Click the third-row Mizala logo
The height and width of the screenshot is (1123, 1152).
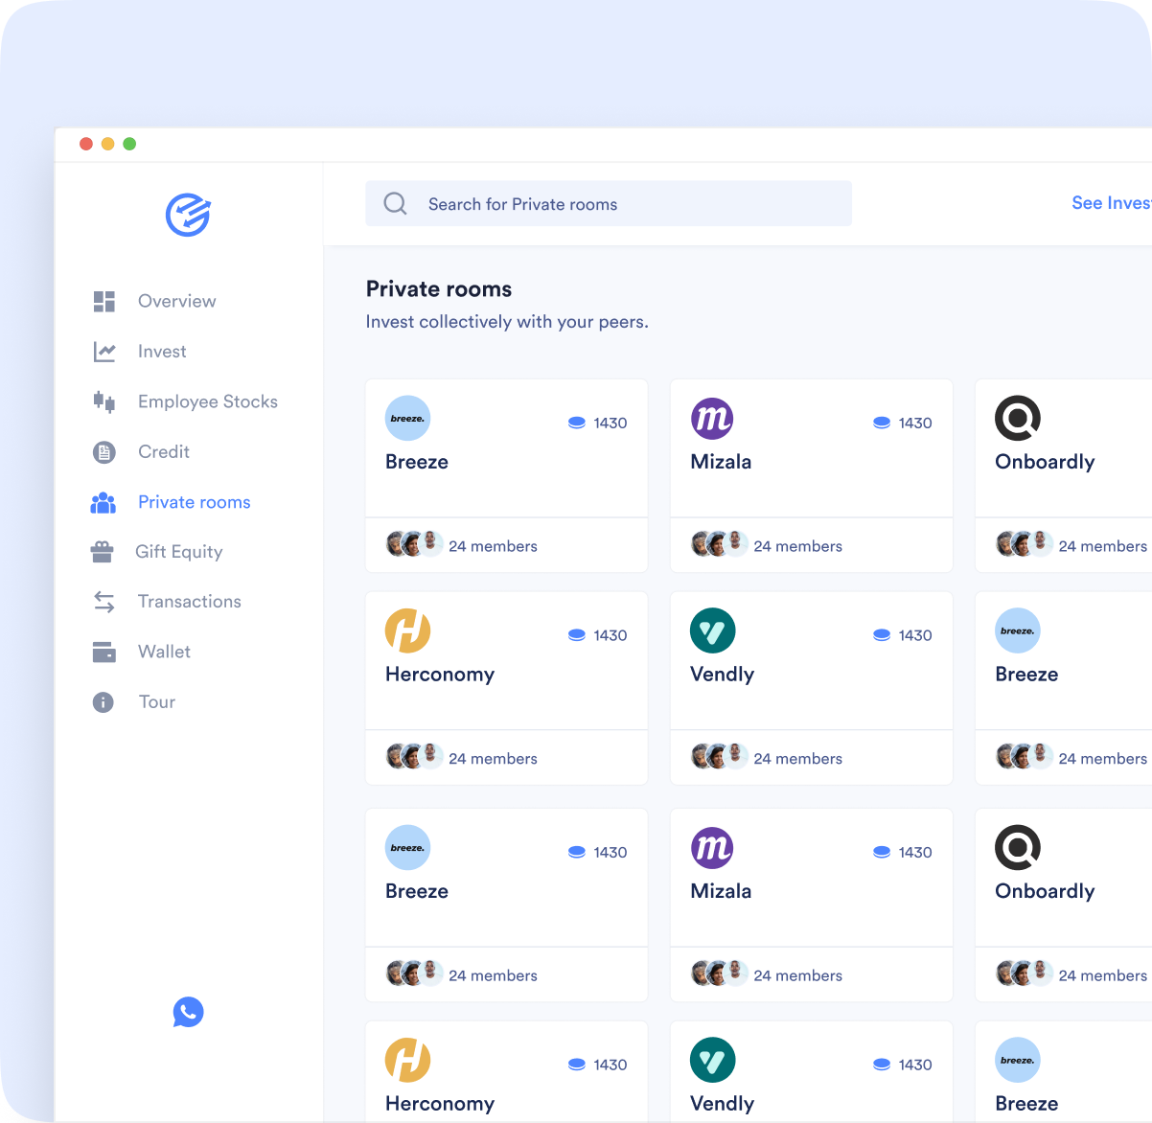pos(712,848)
